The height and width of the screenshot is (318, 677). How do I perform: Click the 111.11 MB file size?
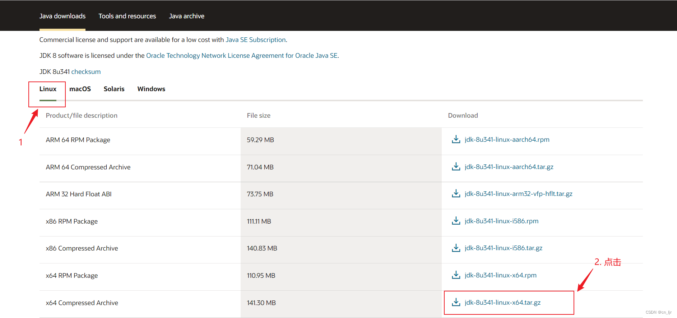click(x=259, y=221)
